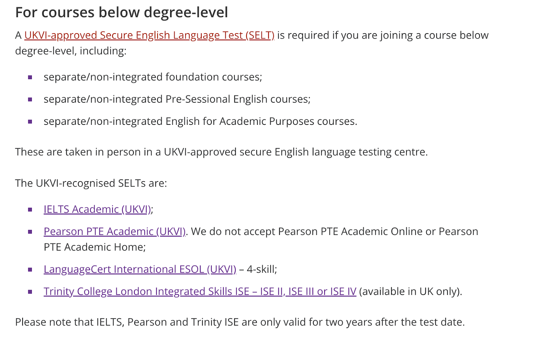Open the Trinity College London Integrated Skills ISE link
Image resolution: width=537 pixels, height=339 pixels.
[200, 291]
